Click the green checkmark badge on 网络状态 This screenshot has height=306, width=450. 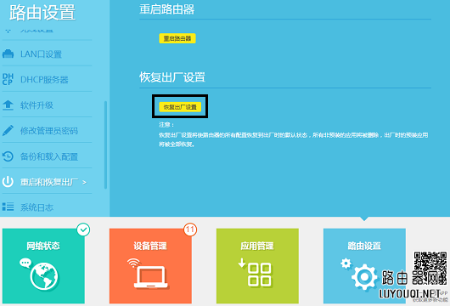click(83, 229)
